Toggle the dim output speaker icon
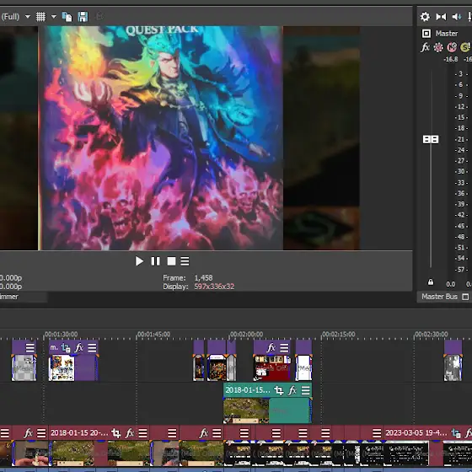472x472 pixels. pyautogui.click(x=456, y=17)
